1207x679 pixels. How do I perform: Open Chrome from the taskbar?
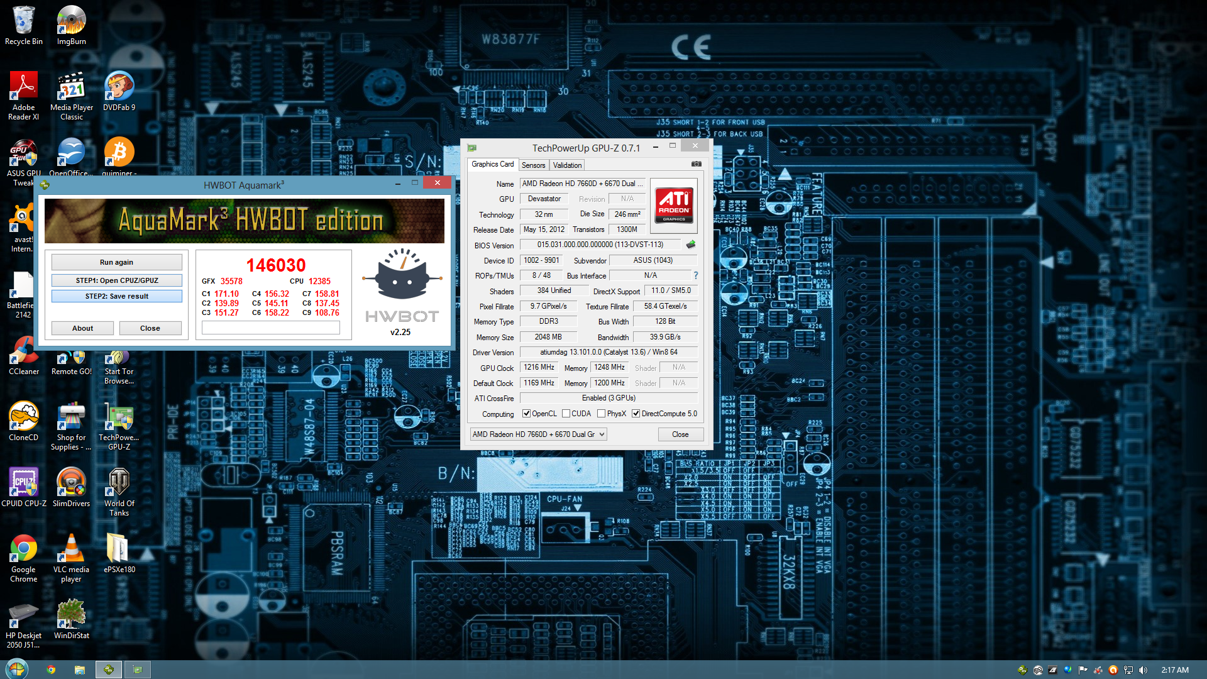[51, 670]
